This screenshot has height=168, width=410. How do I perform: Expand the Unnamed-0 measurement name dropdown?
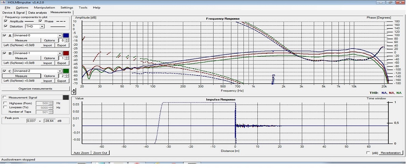pos(60,35)
